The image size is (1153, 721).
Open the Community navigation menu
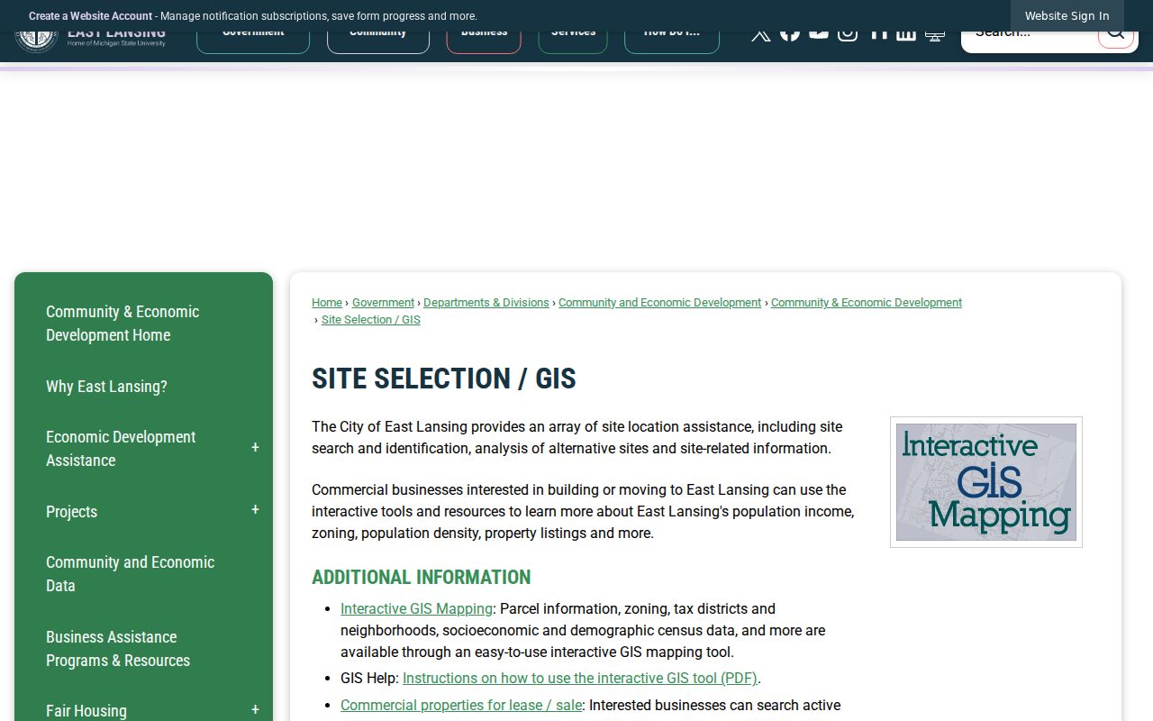[378, 41]
